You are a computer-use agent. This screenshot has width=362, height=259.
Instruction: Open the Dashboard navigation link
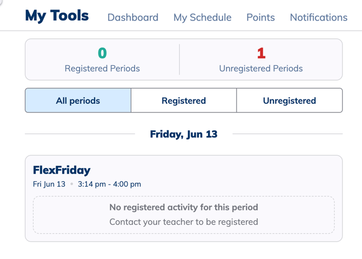click(x=133, y=17)
